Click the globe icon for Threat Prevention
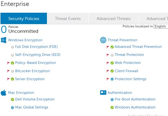This screenshot has height=116, width=168. (x=103, y=40)
